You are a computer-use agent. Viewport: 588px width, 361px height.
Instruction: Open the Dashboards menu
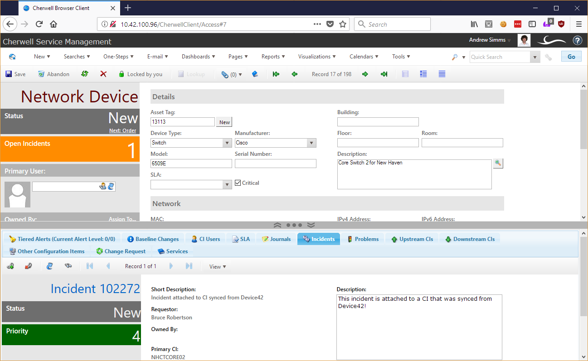(x=199, y=57)
